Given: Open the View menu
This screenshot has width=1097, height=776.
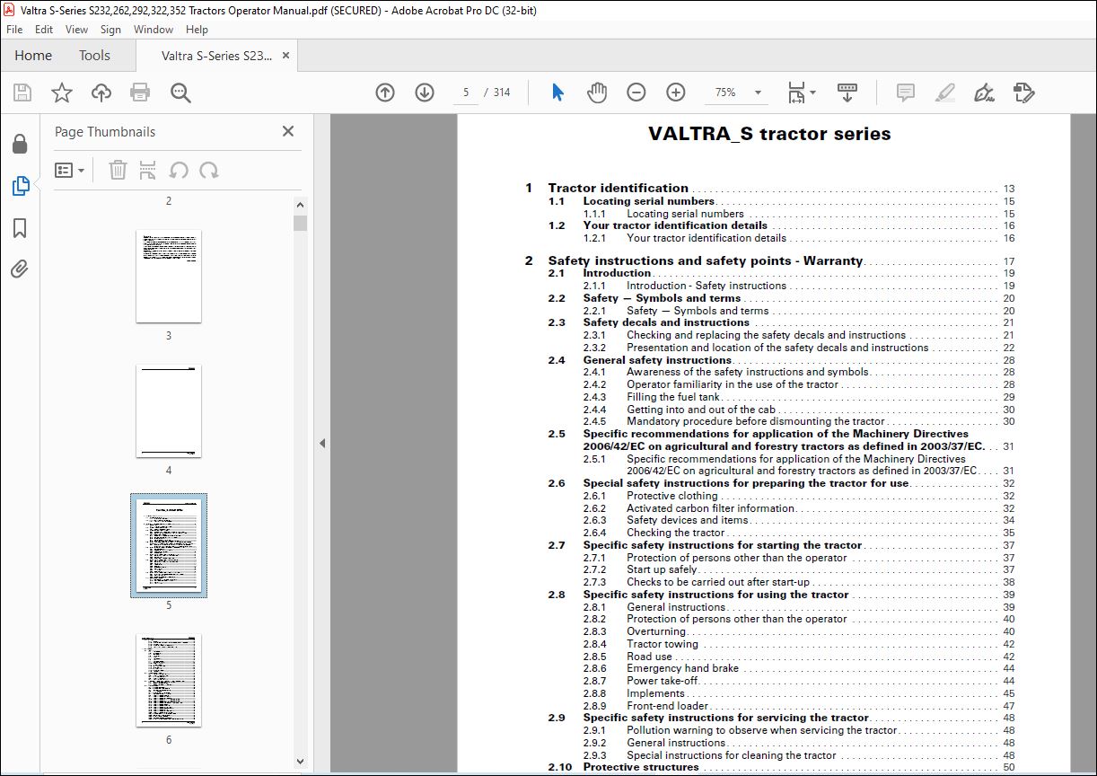Looking at the screenshot, I should pyautogui.click(x=76, y=30).
